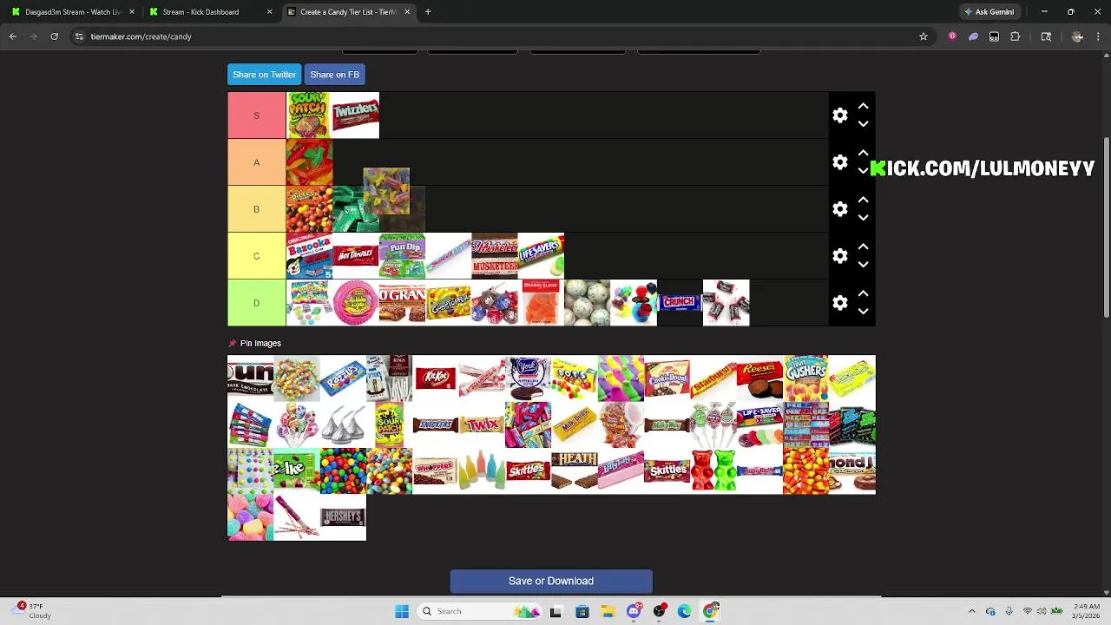Select the Heath bar image
The height and width of the screenshot is (625, 1111).
[575, 470]
